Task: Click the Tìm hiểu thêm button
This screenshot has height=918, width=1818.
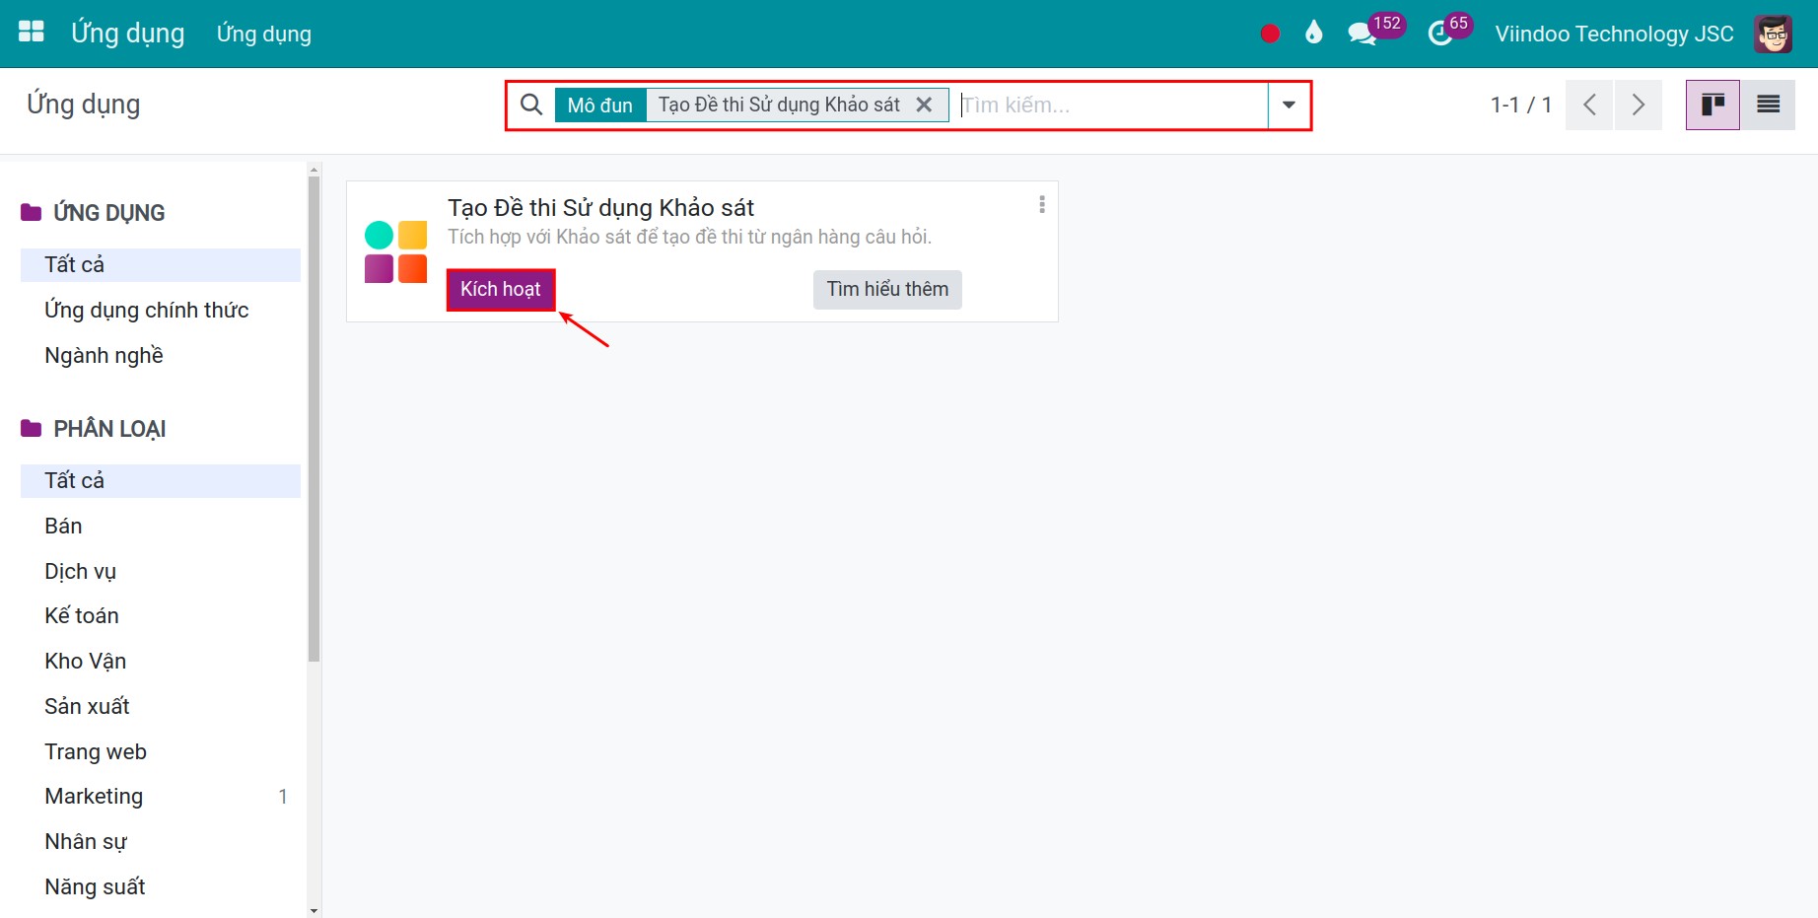Action: coord(887,289)
